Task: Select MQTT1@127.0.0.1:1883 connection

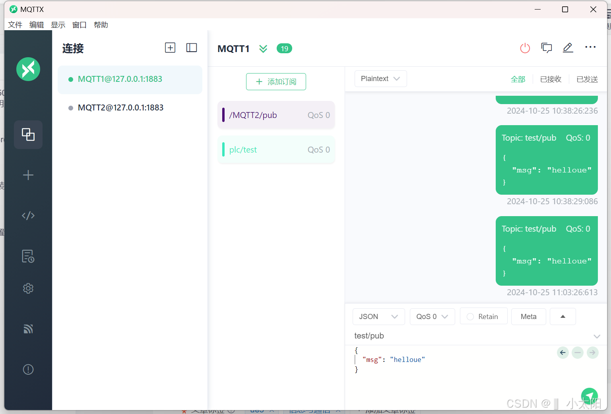Action: [x=130, y=79]
